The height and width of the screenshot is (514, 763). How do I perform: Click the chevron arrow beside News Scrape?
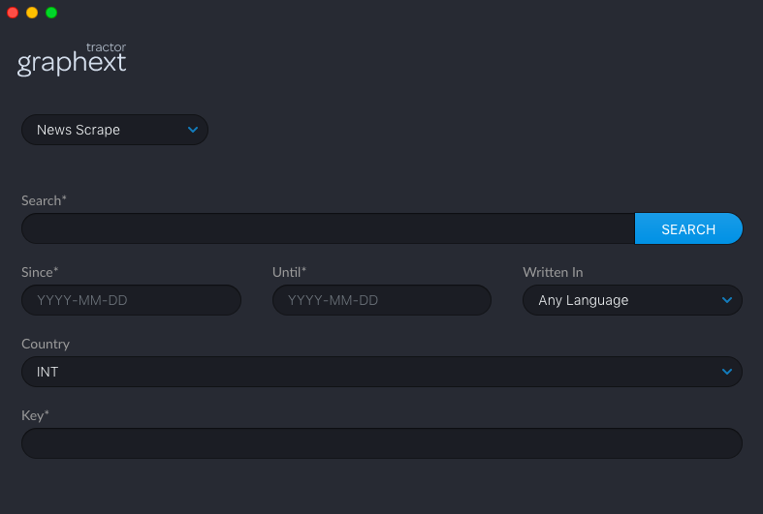pos(193,130)
